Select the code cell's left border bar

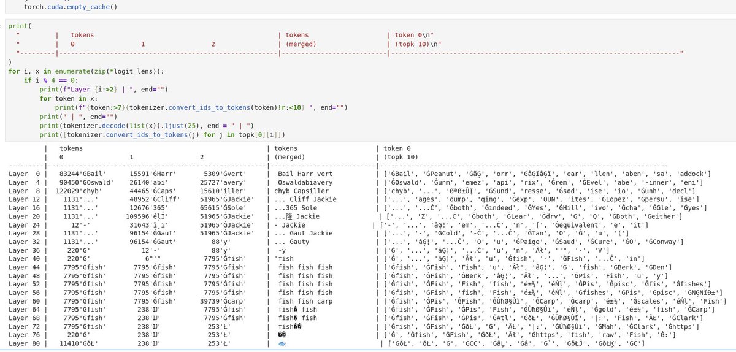(x=2, y=80)
